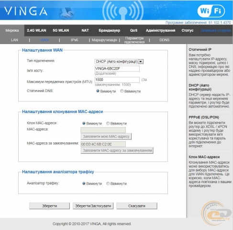The image size is (233, 230).
Task: Open the Брандмауер tab
Action: click(109, 30)
